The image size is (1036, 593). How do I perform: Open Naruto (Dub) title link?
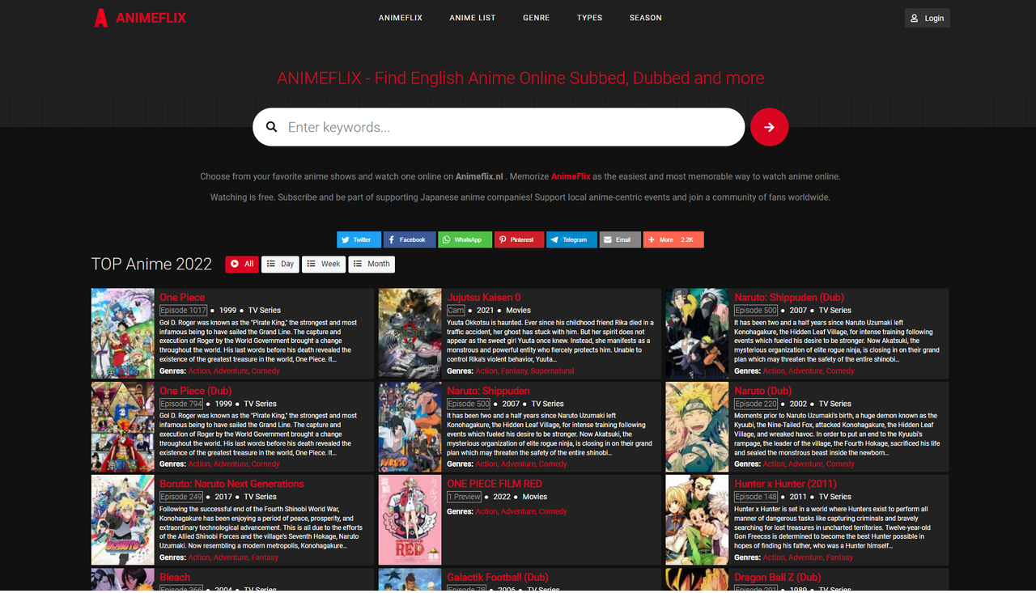tap(762, 391)
